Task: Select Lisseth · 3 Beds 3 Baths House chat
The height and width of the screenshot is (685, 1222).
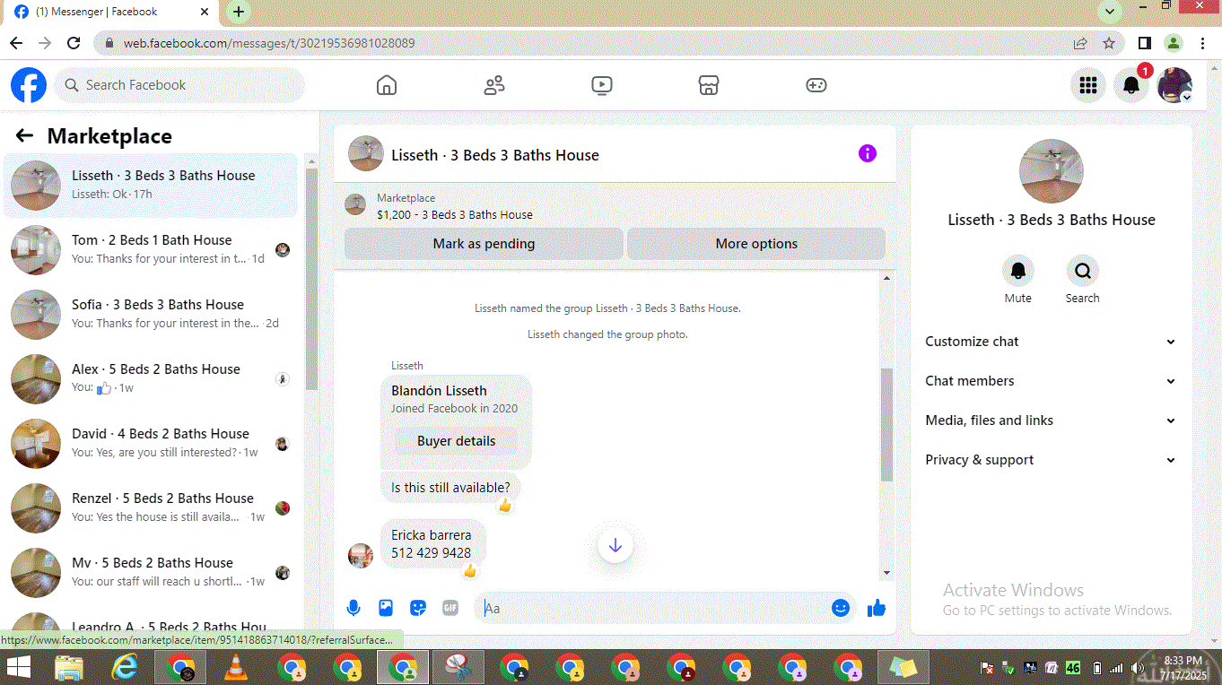Action: point(151,185)
